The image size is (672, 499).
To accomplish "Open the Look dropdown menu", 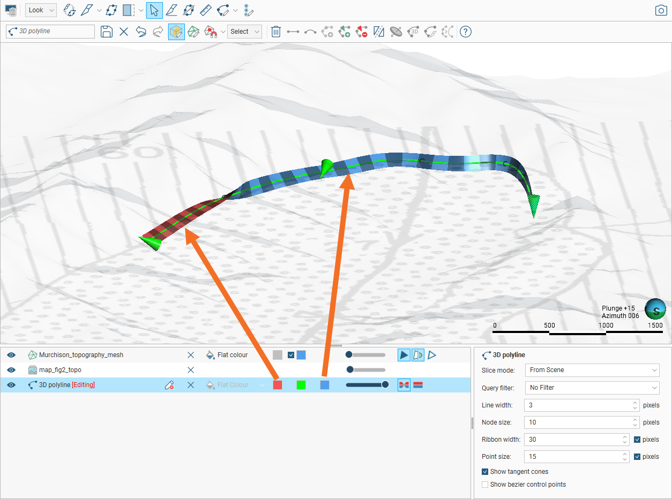I will click(41, 10).
